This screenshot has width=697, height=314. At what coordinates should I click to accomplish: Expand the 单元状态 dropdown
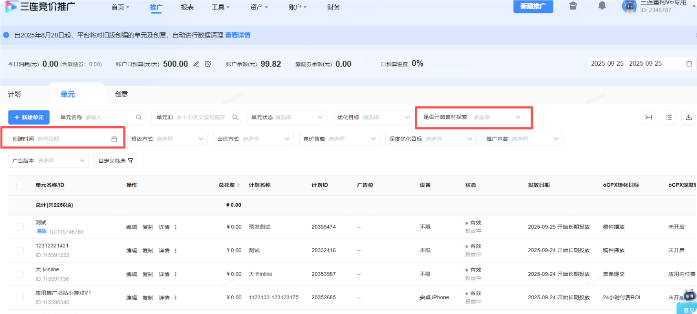287,117
